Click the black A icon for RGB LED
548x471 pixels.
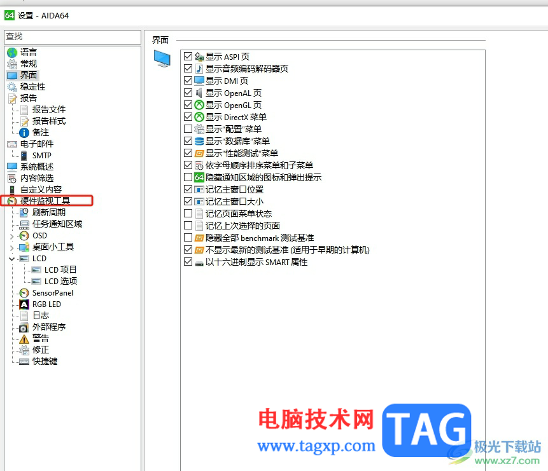[x=24, y=304]
